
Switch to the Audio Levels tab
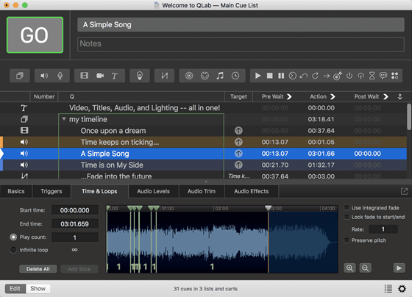[x=154, y=191]
